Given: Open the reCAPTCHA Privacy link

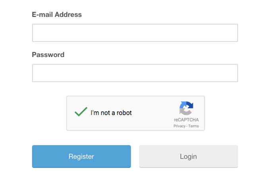Looking at the screenshot, I should pyautogui.click(x=179, y=126).
